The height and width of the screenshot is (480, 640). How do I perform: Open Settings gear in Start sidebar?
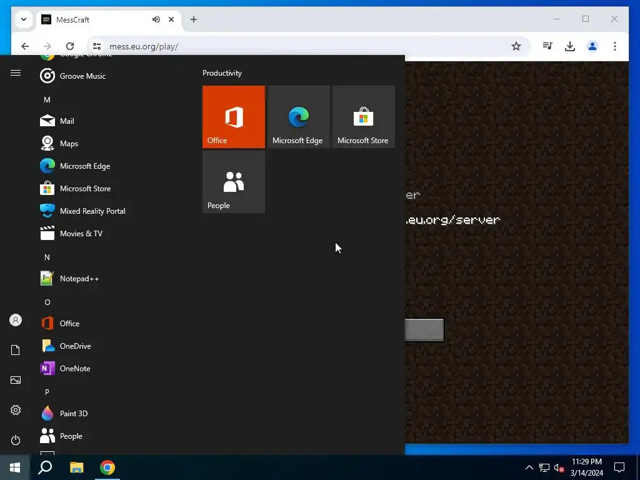pos(16,410)
